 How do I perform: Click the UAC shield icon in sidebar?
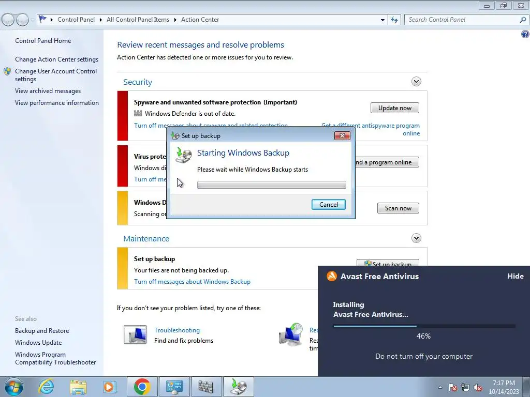7,71
